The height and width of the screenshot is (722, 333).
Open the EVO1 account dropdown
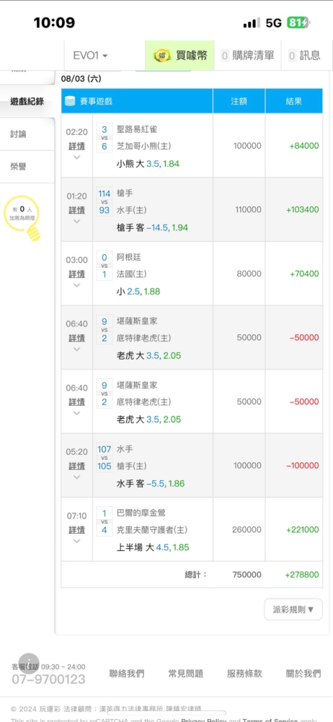pyautogui.click(x=91, y=56)
